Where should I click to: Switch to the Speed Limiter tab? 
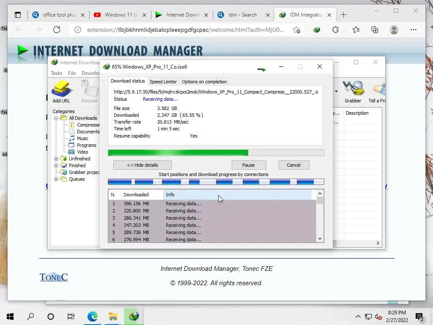point(163,82)
